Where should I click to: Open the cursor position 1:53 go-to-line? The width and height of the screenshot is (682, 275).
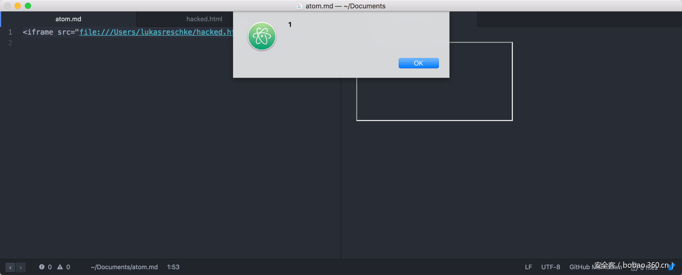point(173,267)
